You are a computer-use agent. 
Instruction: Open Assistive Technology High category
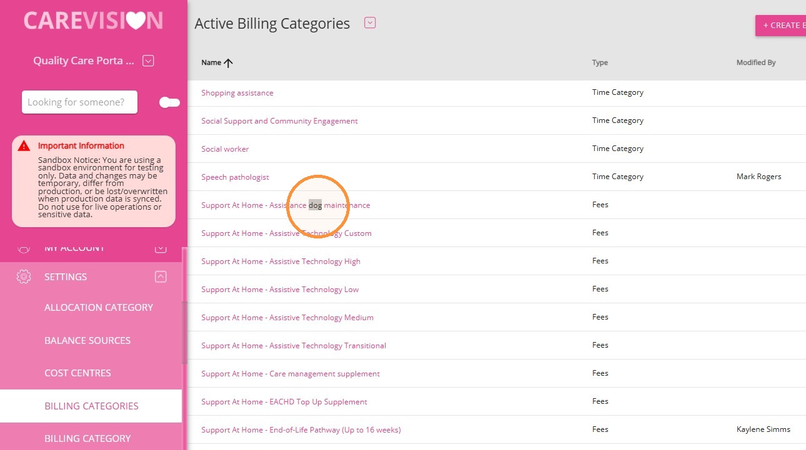click(281, 262)
